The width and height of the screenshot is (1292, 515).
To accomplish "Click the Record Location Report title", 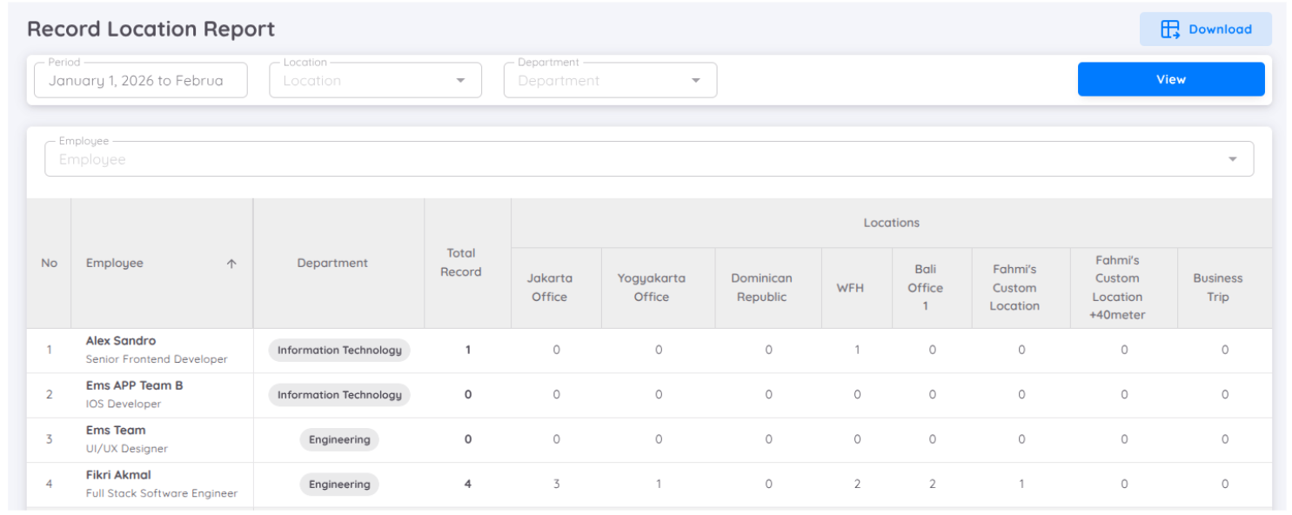I will (x=151, y=29).
